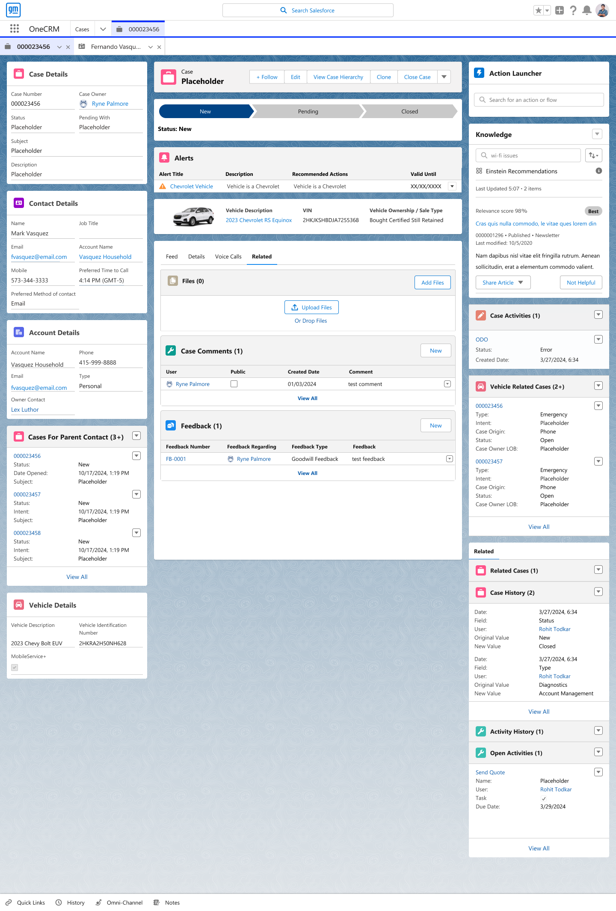Switch to the Voice Calls tab

click(x=228, y=256)
